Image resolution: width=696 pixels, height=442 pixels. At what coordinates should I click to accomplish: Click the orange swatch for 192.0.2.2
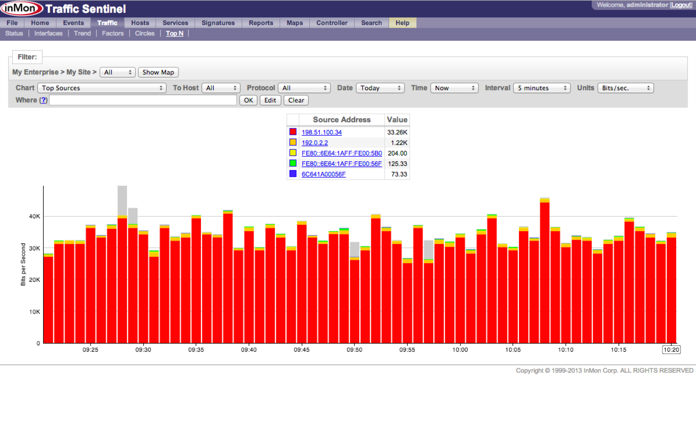click(293, 142)
